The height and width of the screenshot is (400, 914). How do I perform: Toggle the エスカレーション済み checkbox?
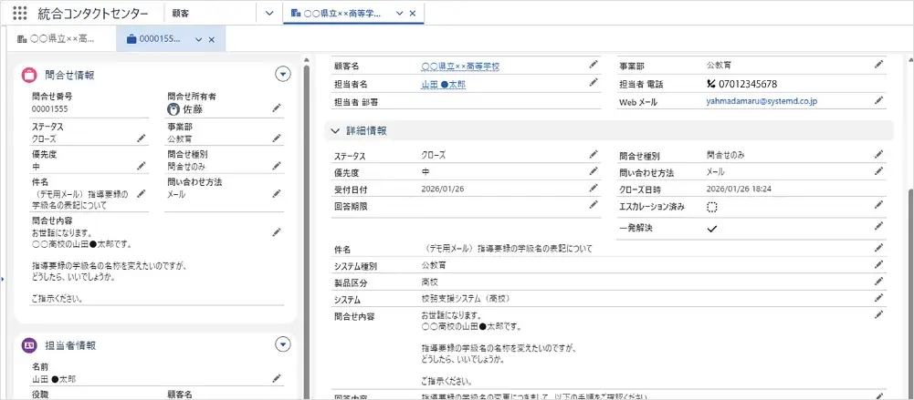(x=711, y=207)
